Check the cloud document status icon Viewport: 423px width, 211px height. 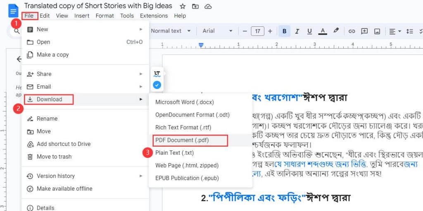(208, 7)
